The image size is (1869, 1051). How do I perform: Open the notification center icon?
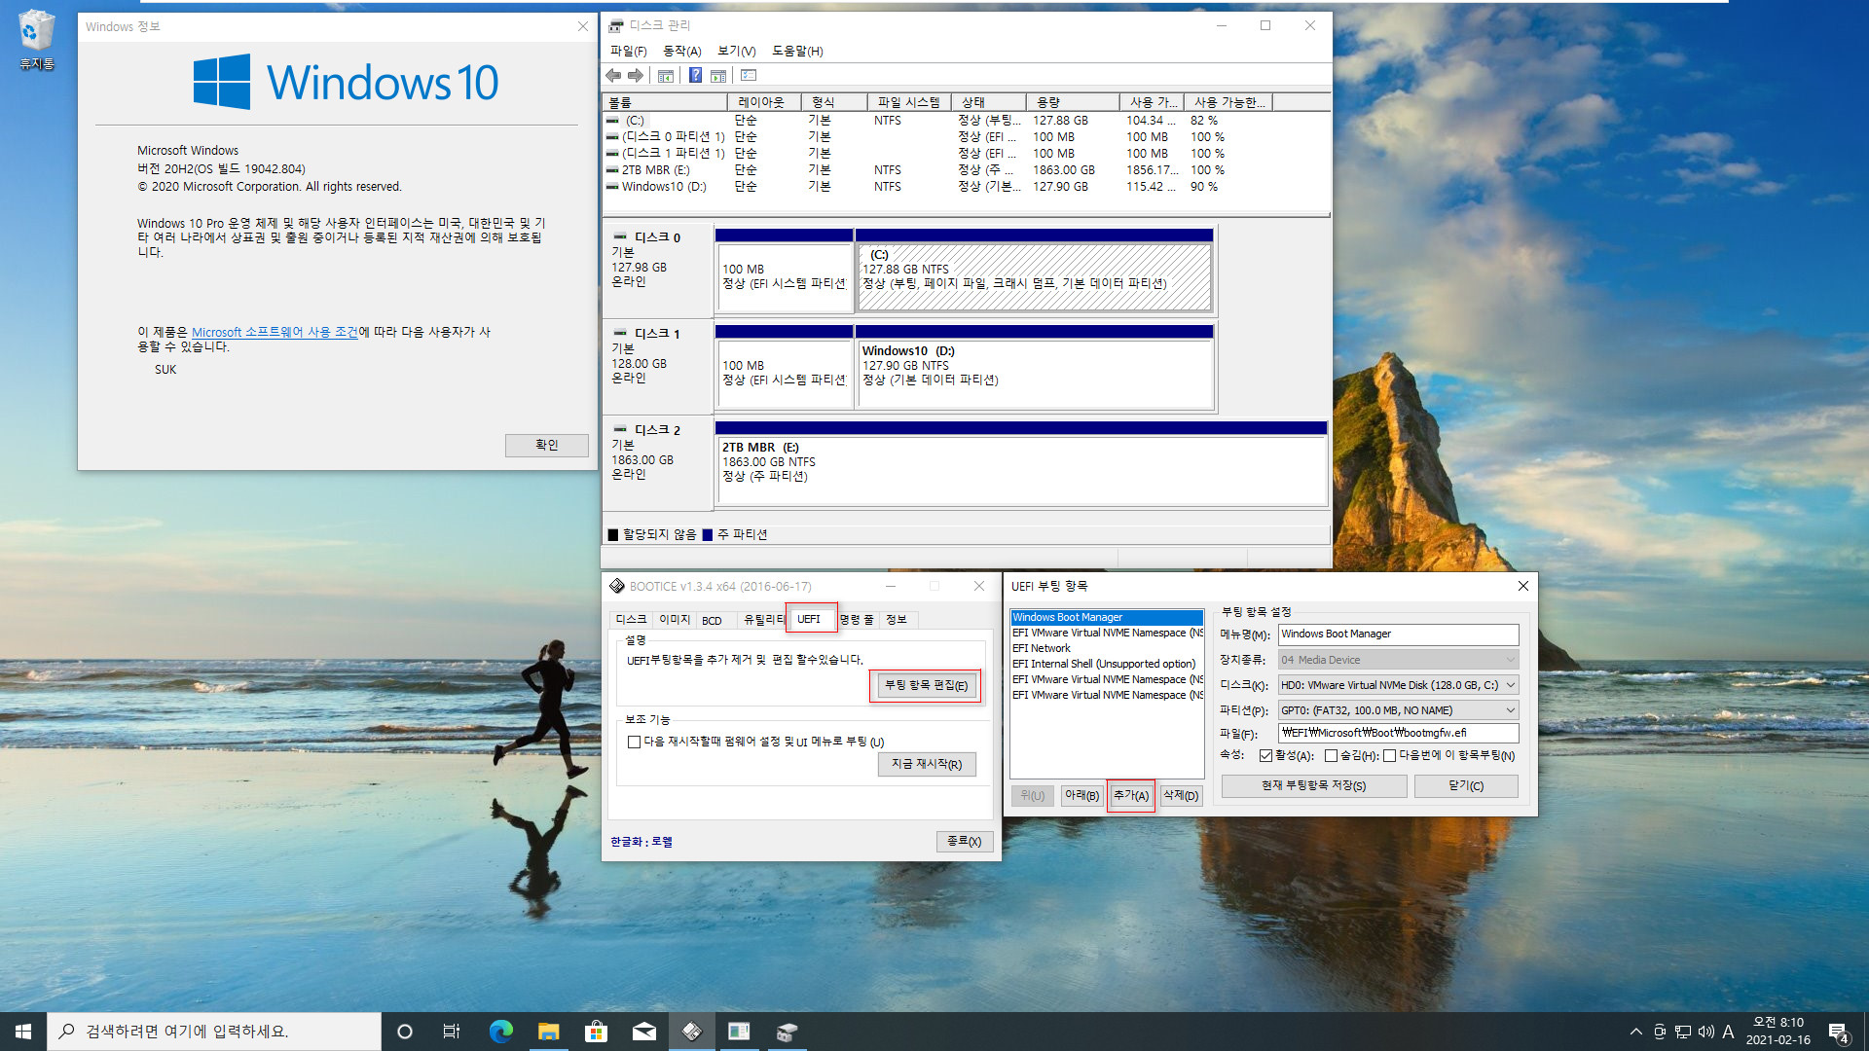click(x=1839, y=1032)
